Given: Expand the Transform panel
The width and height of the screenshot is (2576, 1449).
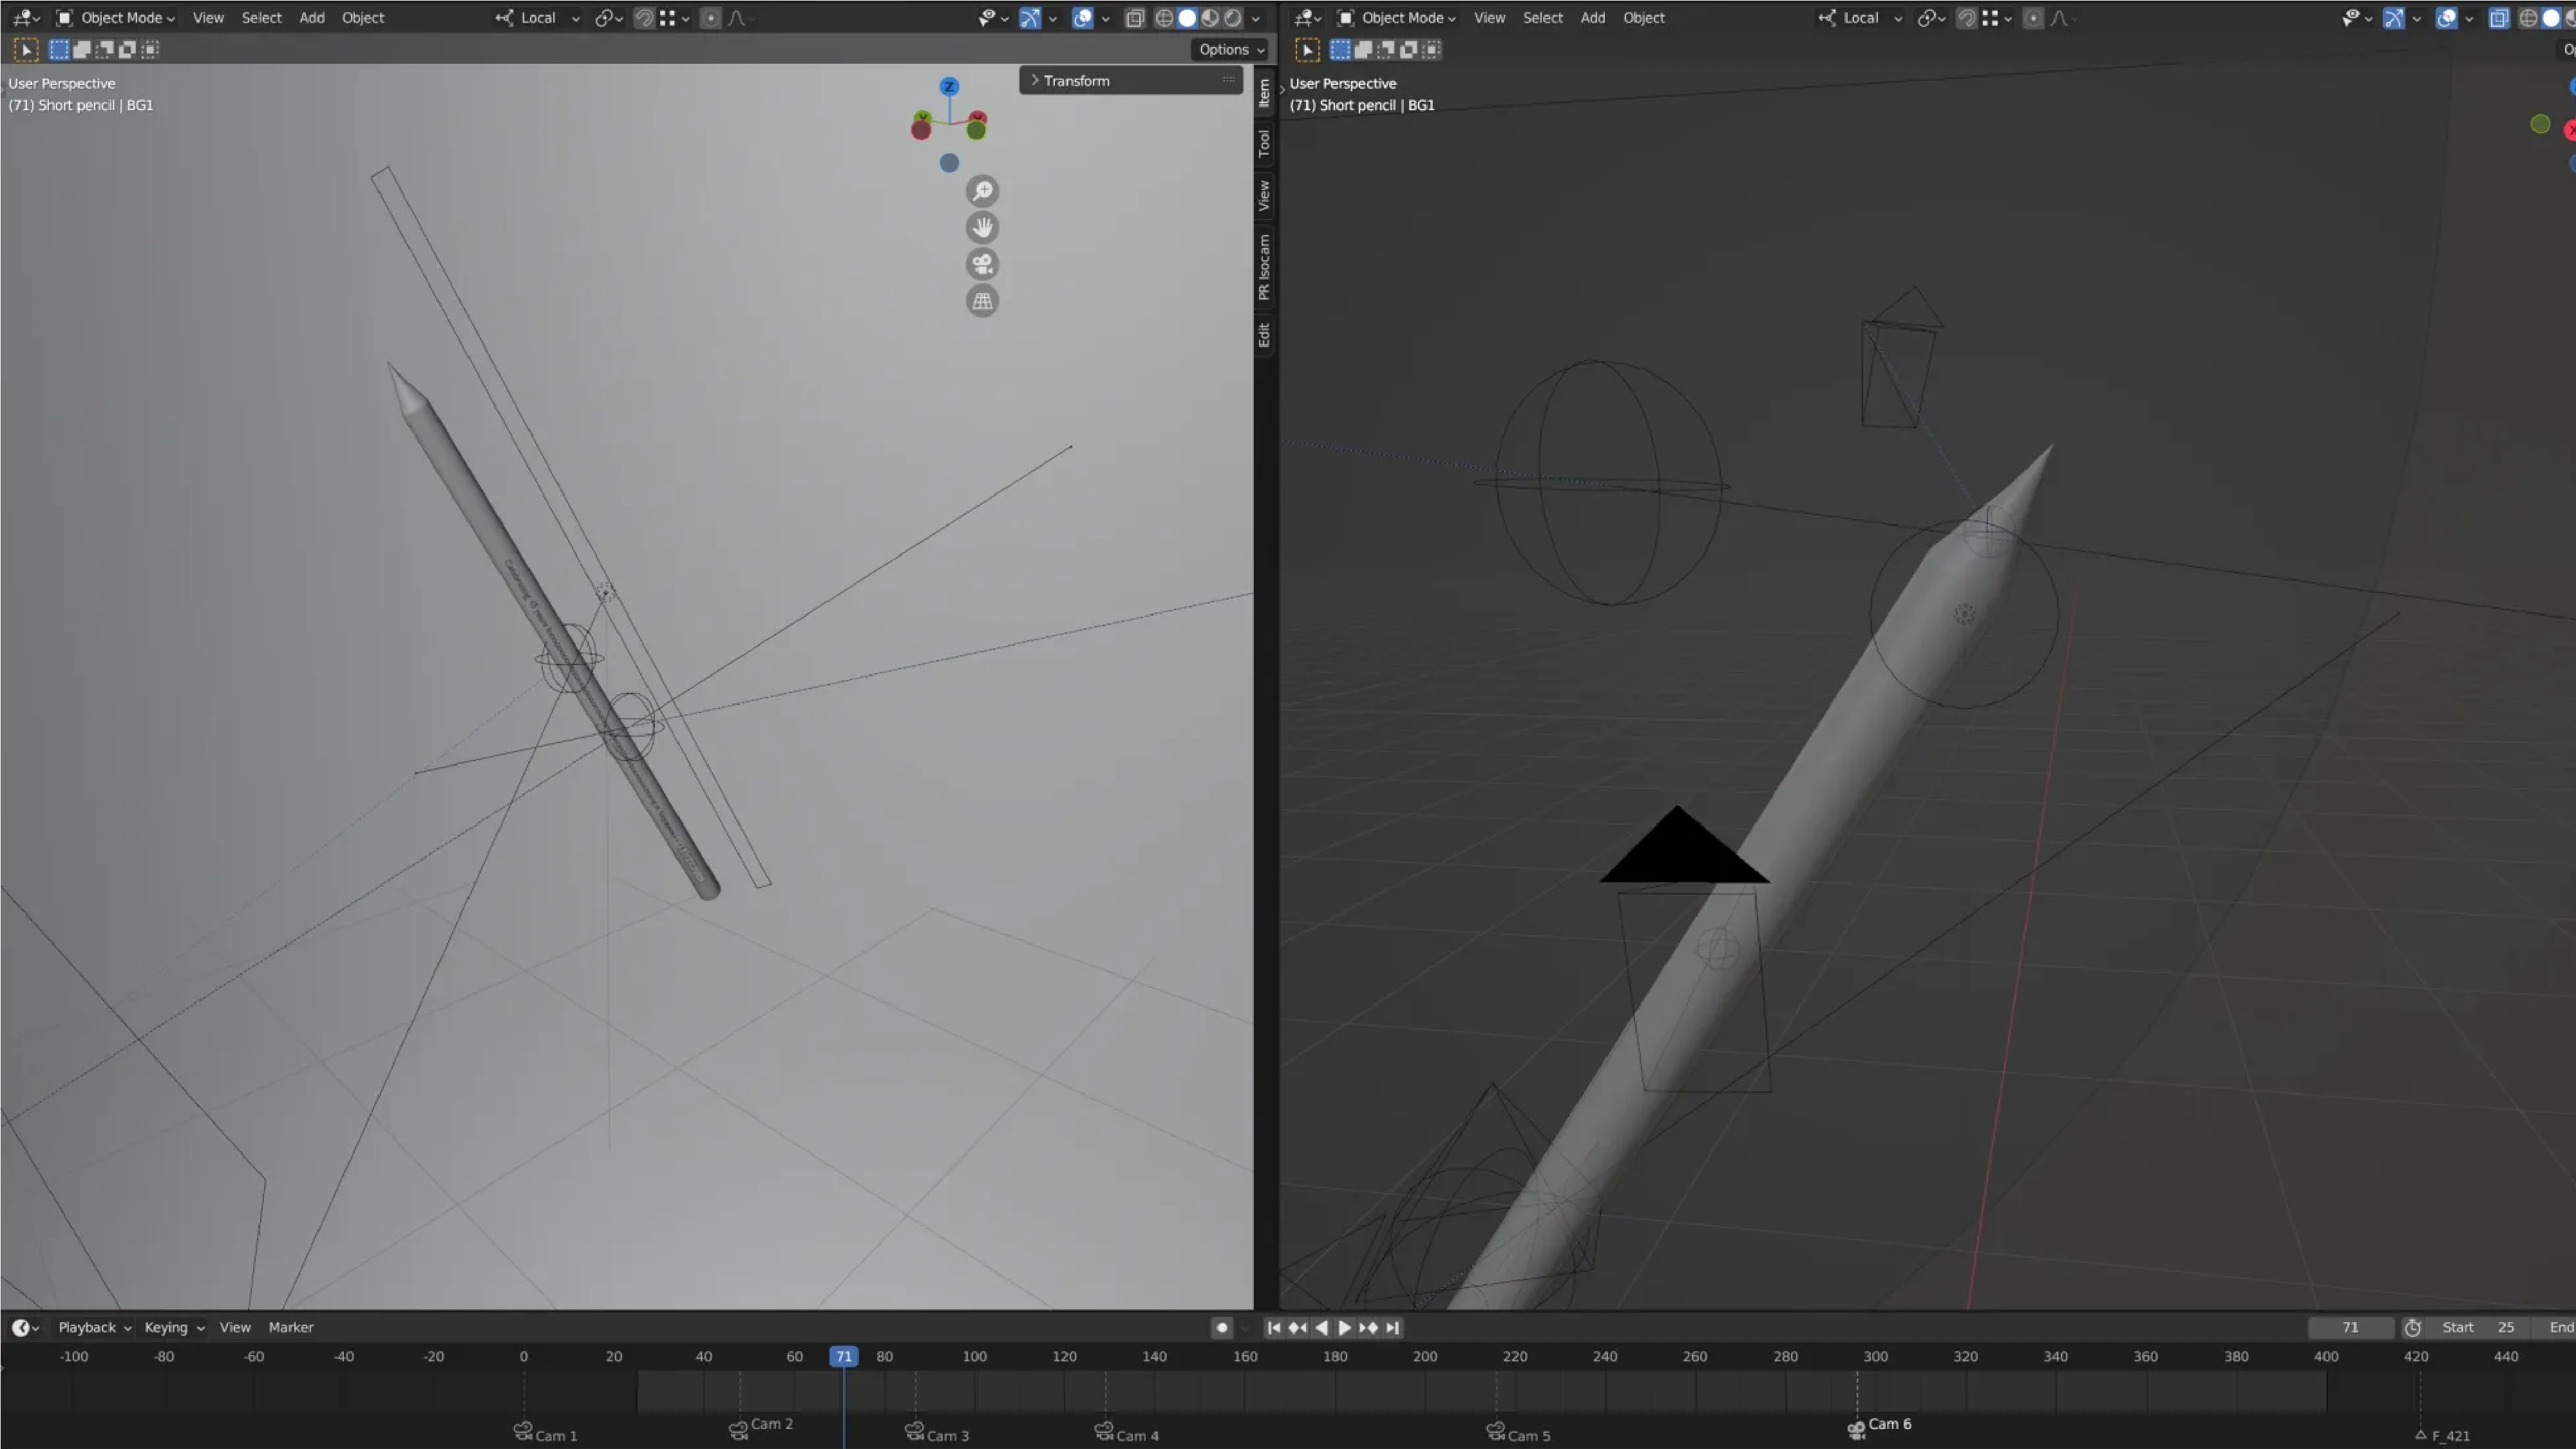Looking at the screenshot, I should pyautogui.click(x=1076, y=81).
